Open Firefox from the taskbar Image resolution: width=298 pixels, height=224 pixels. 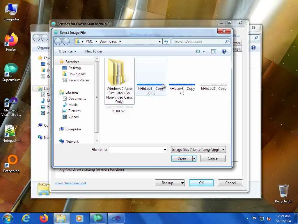(44, 218)
